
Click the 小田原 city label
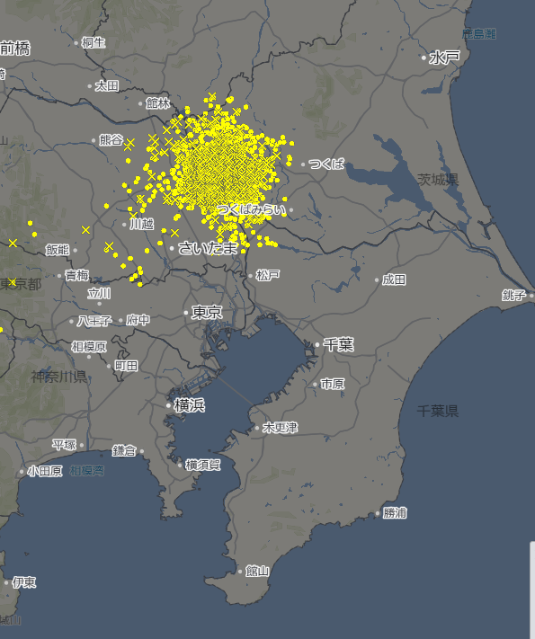(45, 472)
